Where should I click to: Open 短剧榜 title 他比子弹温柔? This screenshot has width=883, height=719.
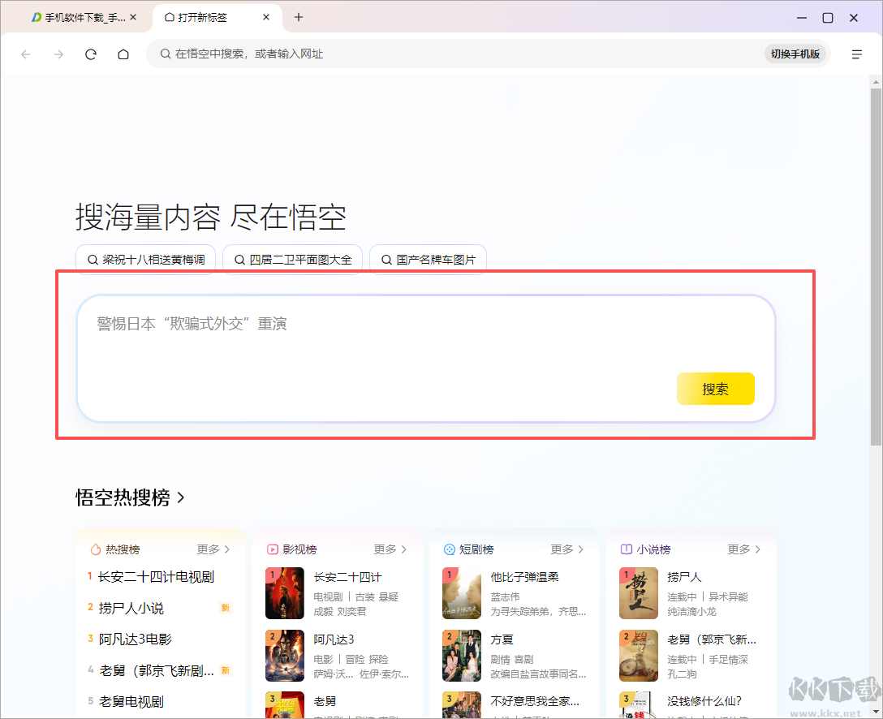[x=524, y=577]
